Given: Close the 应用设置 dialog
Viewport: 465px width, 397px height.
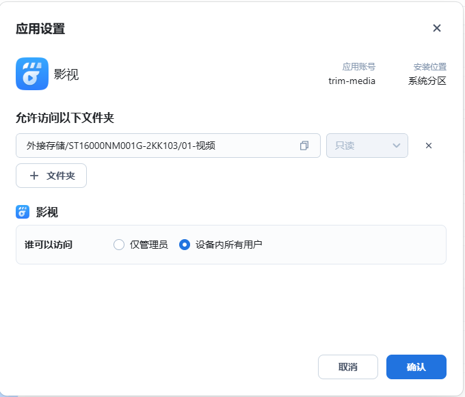Looking at the screenshot, I should click(x=437, y=28).
